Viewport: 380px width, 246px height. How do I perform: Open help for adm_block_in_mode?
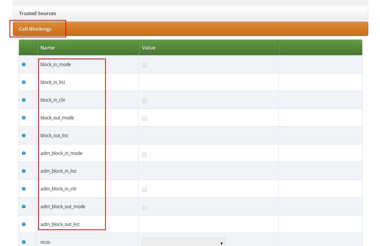pos(23,153)
